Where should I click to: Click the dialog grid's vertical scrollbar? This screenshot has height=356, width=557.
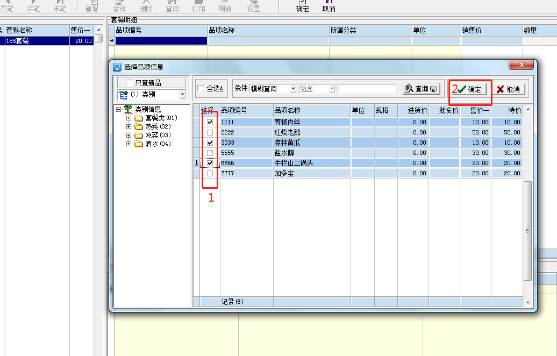click(527, 231)
